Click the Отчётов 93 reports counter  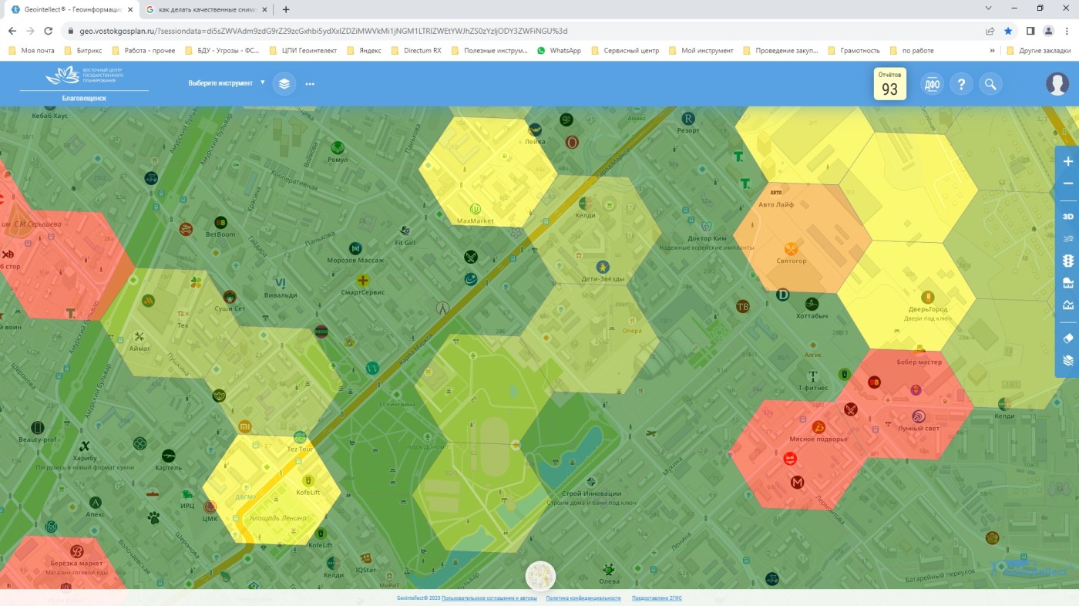[889, 84]
